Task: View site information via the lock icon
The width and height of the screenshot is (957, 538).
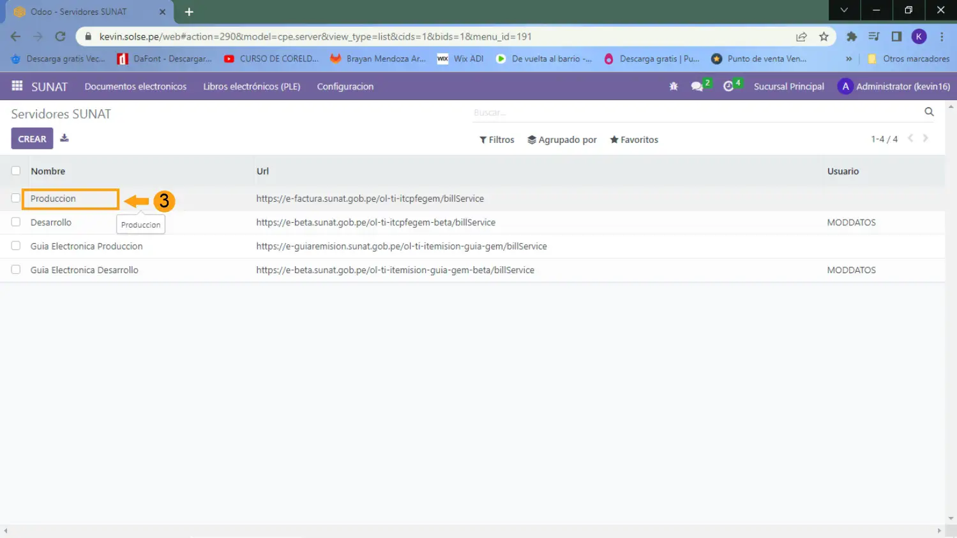Action: [88, 36]
